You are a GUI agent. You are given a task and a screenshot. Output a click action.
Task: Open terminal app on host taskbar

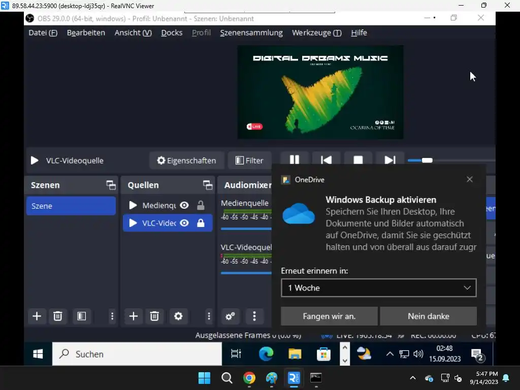(316, 378)
